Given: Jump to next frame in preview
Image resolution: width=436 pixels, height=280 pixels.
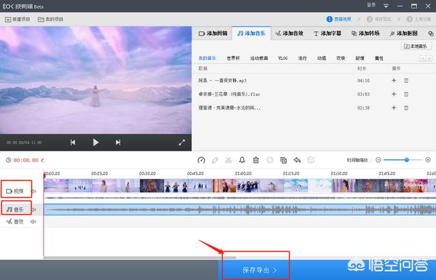Looking at the screenshot, I should point(118,142).
